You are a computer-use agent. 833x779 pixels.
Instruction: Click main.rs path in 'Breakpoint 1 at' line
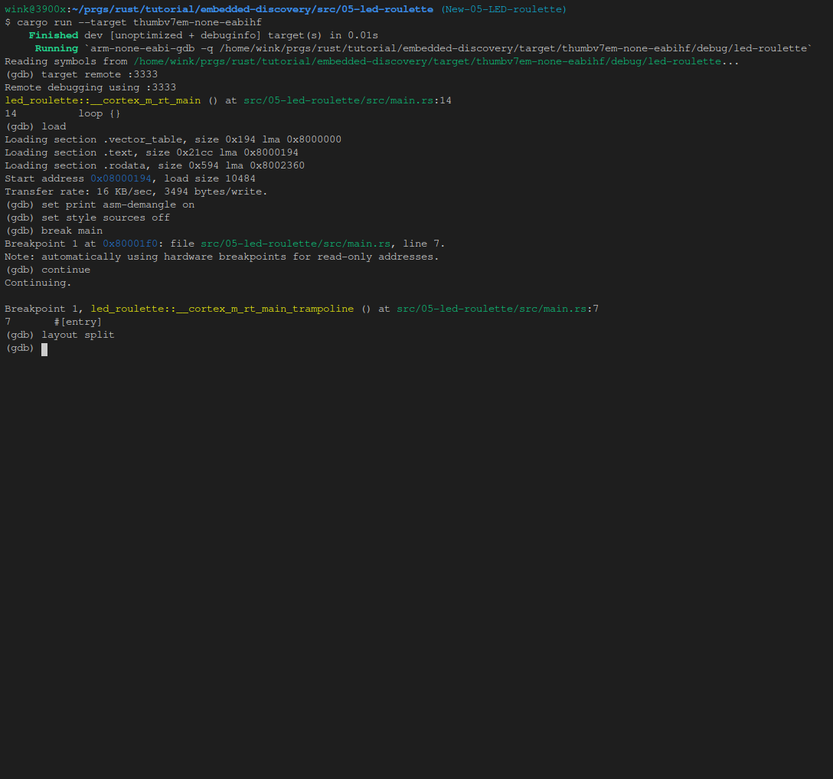pos(296,244)
